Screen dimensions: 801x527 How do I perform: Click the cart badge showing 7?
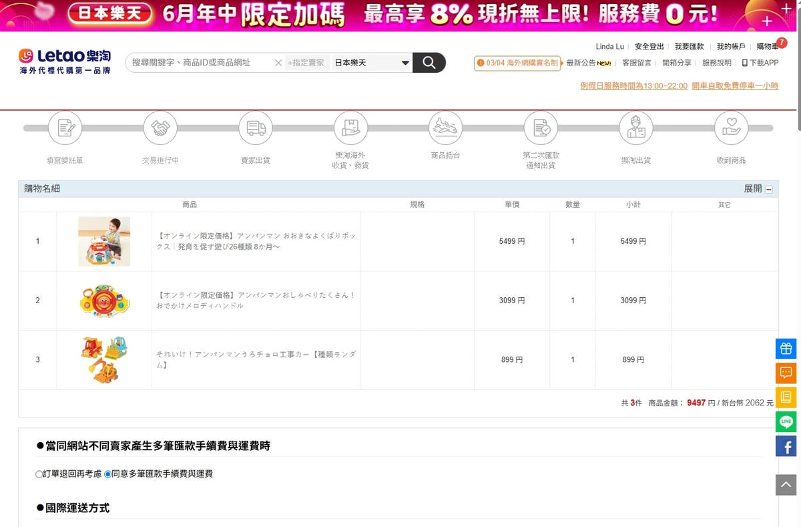[782, 42]
